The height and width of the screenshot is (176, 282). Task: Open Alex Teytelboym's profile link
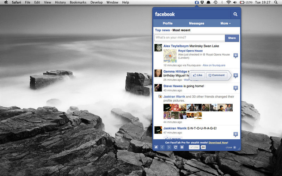[x=176, y=46]
